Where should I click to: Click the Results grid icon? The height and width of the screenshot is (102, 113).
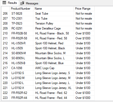point(4,3)
